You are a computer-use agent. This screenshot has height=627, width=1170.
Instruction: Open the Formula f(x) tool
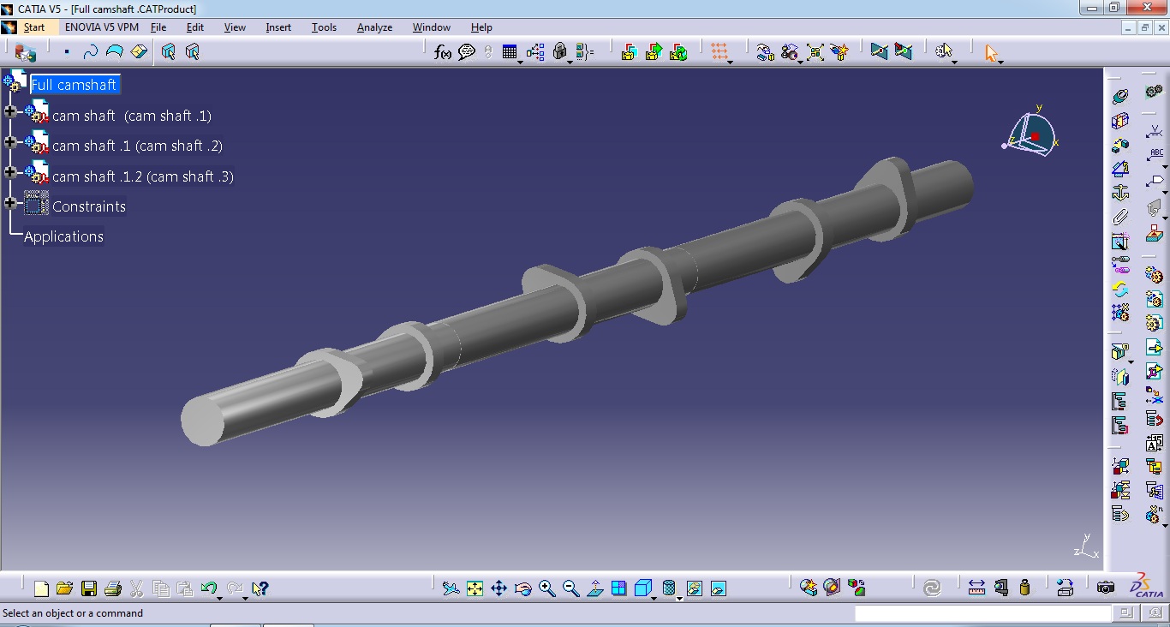(442, 52)
